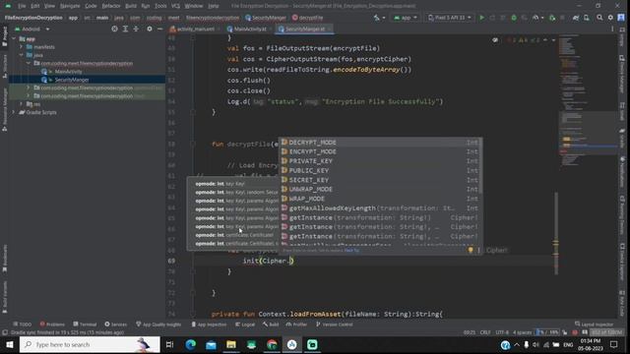630x354 pixels.
Task: Collapse the app module tree node
Action: [x=14, y=39]
